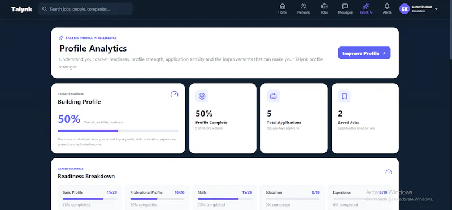Click the Basic Profile card title

(x=72, y=192)
